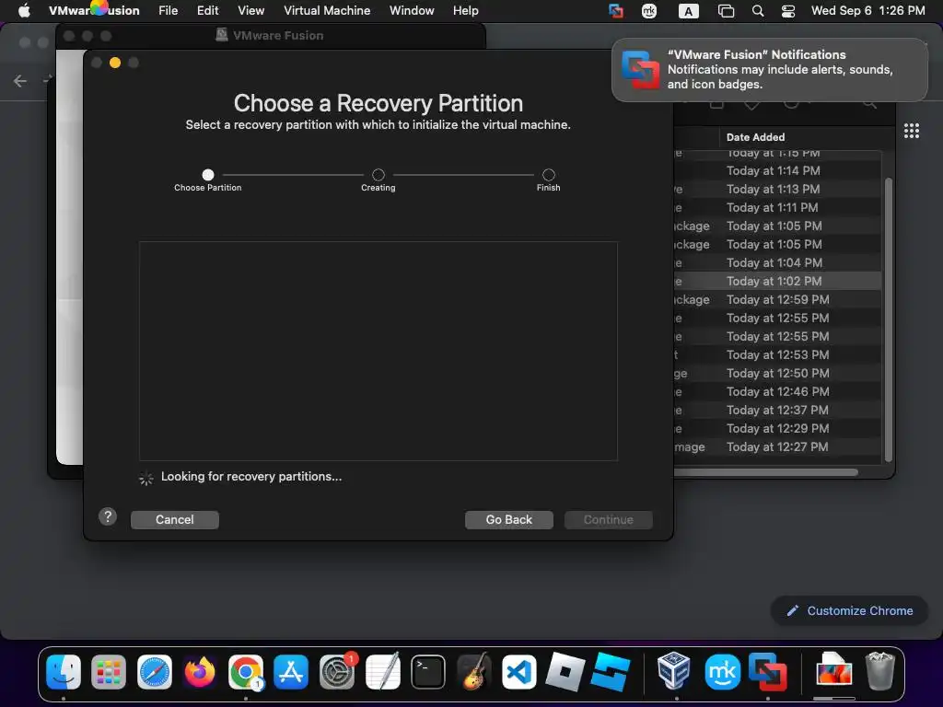Open the Virtual Machine menu
This screenshot has height=707, width=943.
(x=327, y=11)
